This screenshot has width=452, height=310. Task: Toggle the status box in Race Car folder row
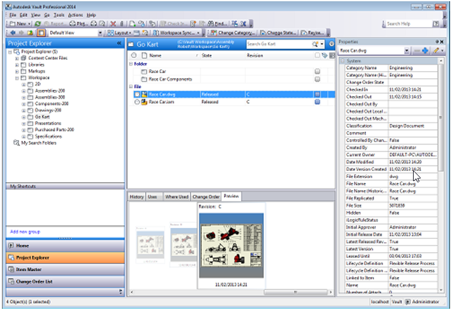[x=317, y=71]
